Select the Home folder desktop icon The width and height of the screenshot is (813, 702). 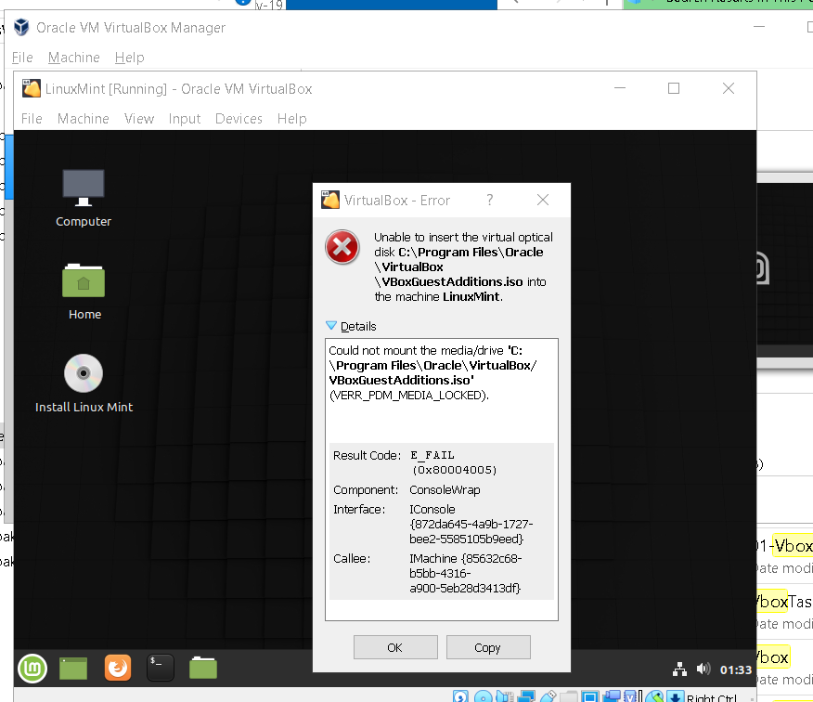(x=84, y=292)
